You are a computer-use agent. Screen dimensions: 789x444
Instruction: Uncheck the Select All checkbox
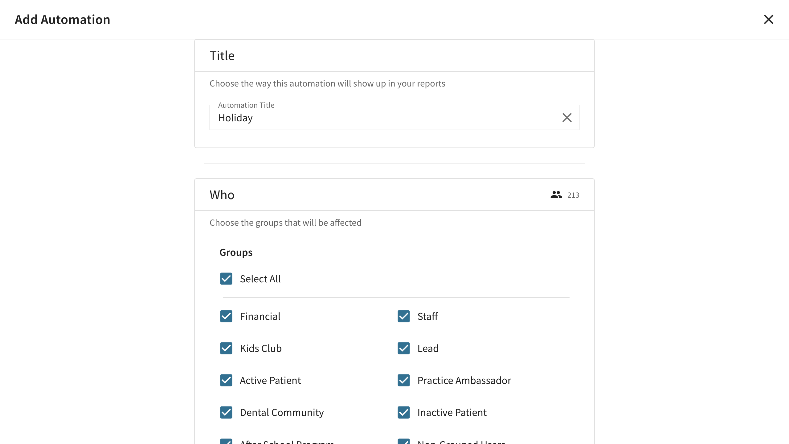226,279
